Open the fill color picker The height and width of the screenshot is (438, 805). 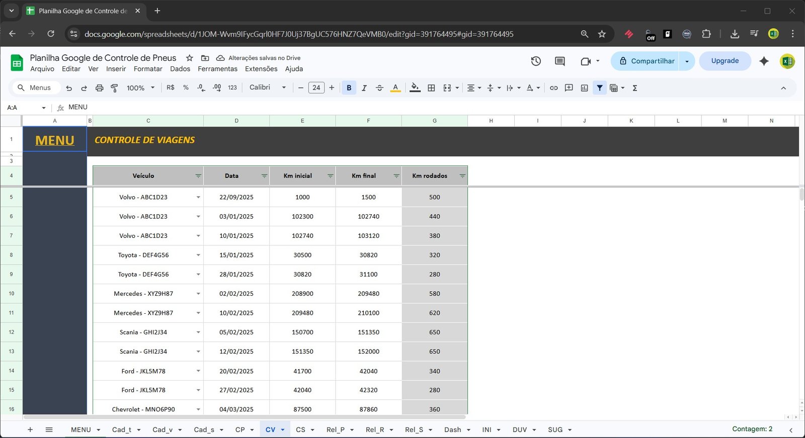(x=415, y=88)
